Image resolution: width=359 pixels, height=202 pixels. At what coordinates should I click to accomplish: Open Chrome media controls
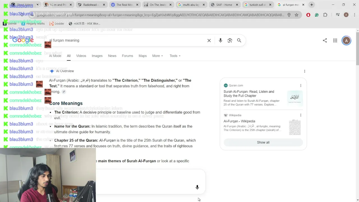(338, 15)
